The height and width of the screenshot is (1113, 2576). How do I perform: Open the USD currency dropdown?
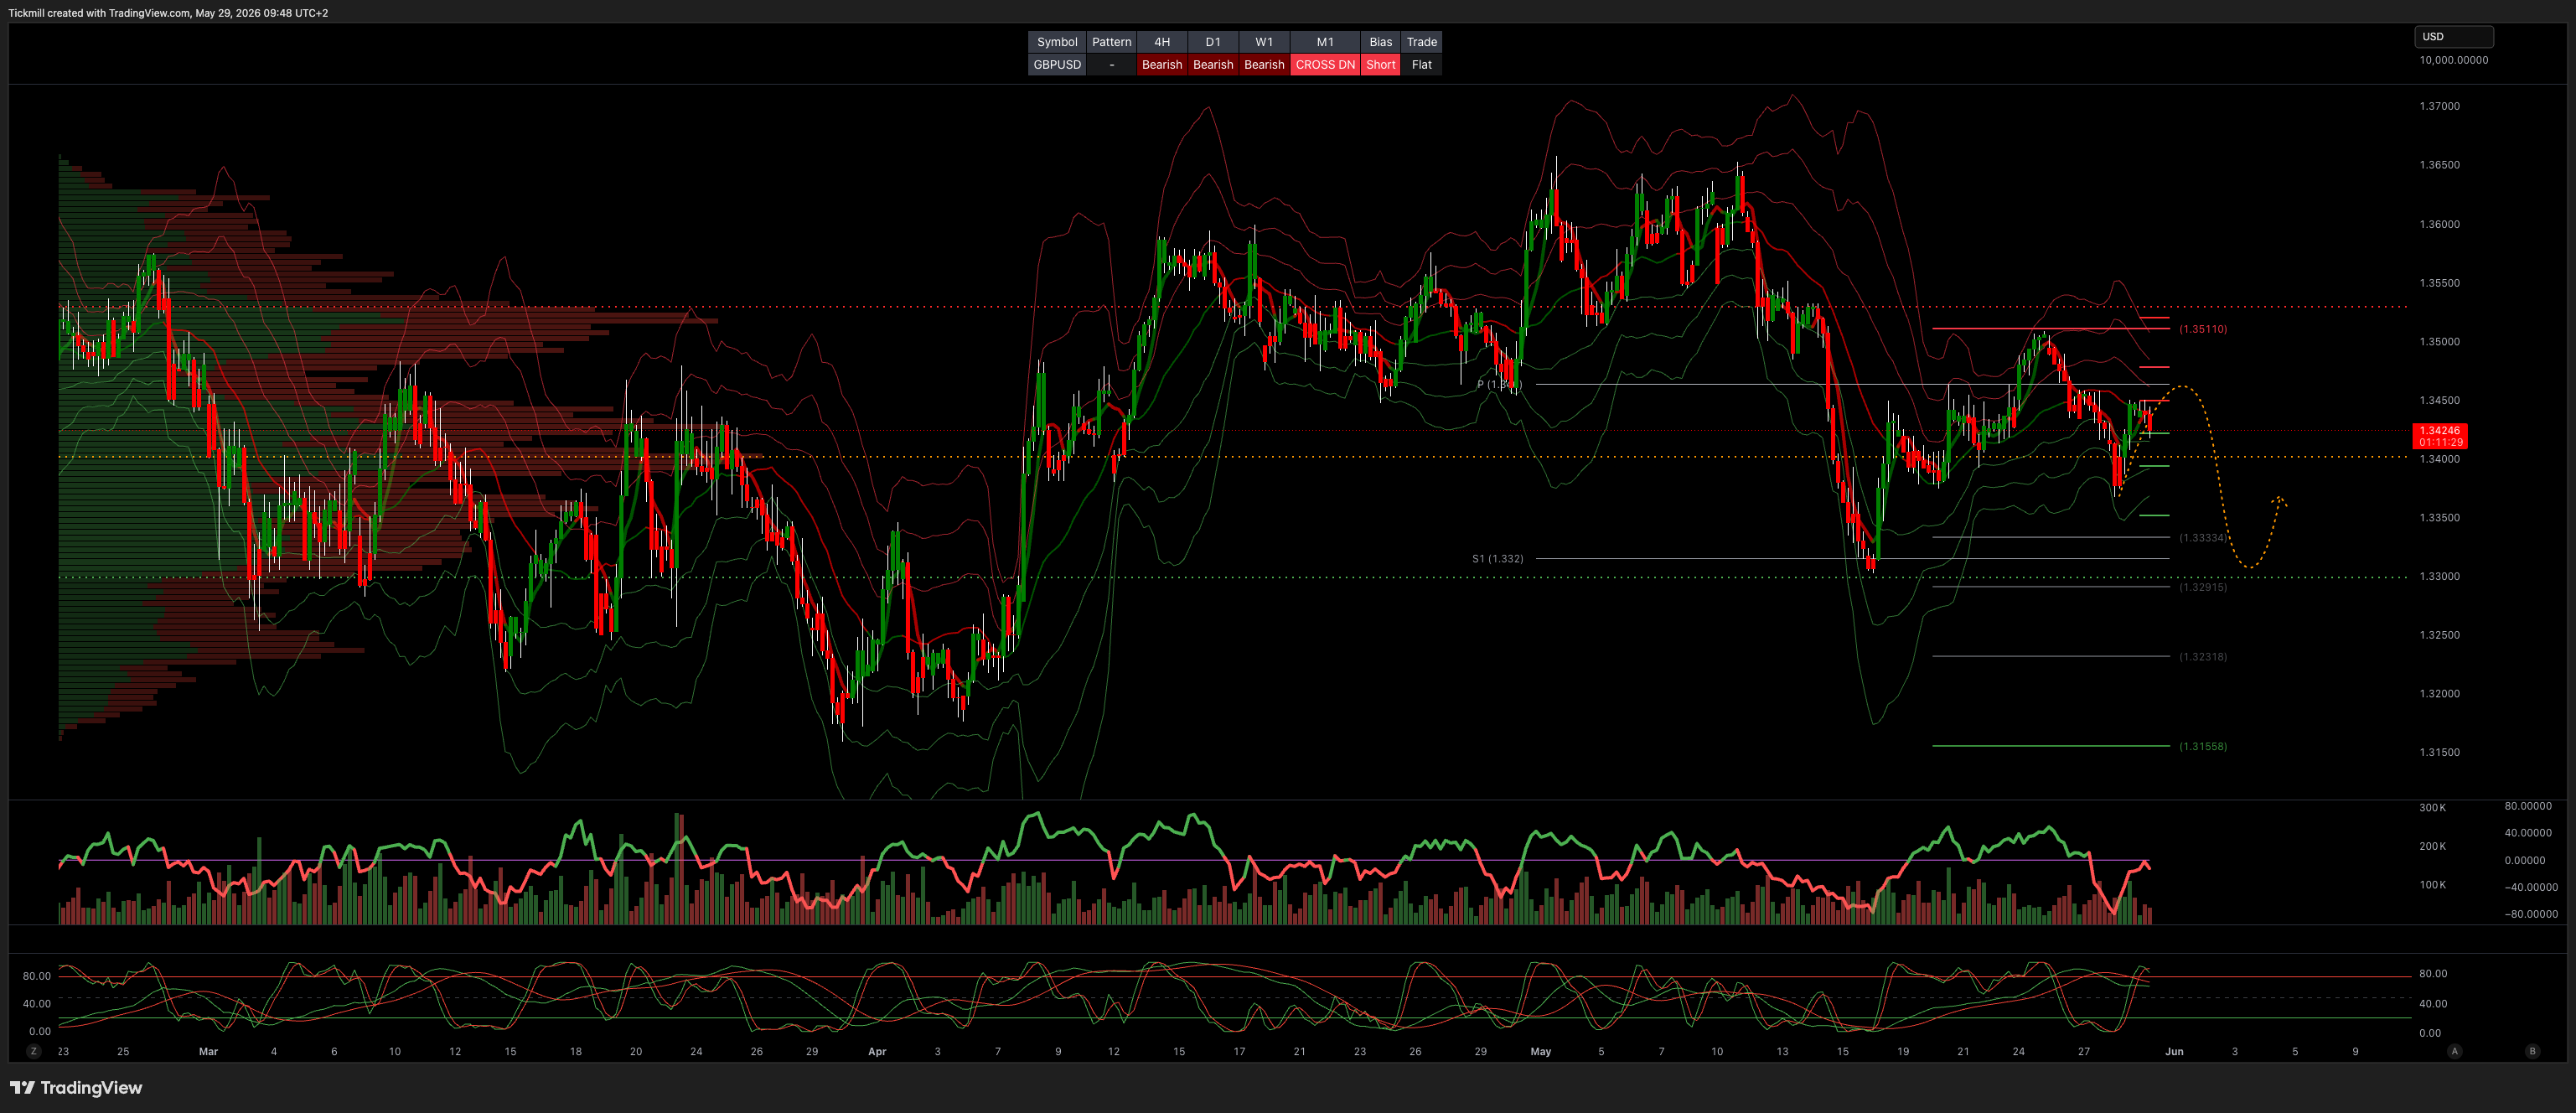(2454, 37)
